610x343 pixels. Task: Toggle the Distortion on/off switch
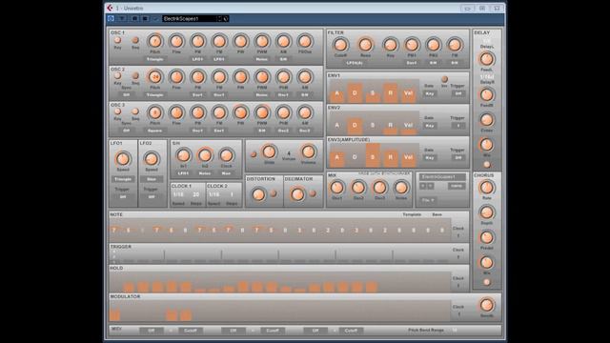(274, 193)
